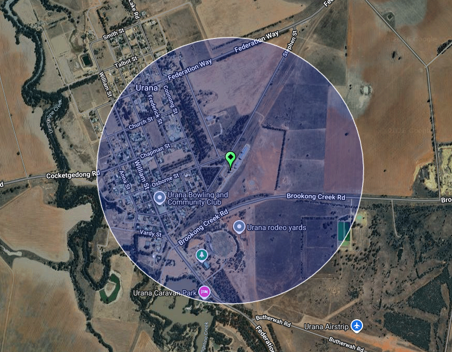452x352 pixels.
Task: Click the Urana Bowling and Community Club text
Action: 198,199
